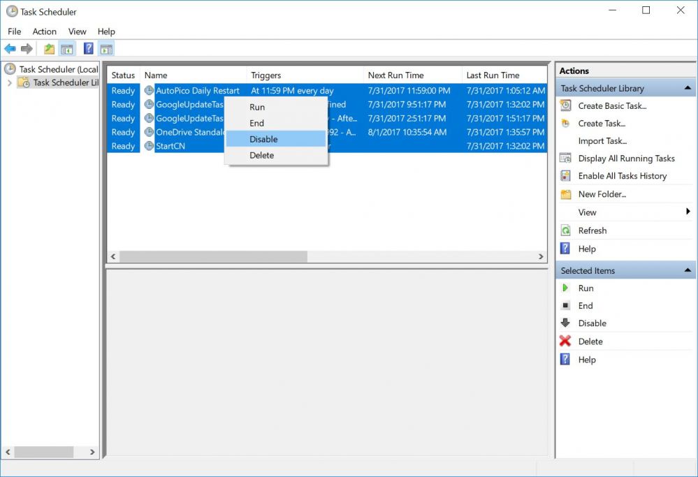This screenshot has height=477, width=698.
Task: Choose Disable from the context menu
Action: tap(264, 138)
